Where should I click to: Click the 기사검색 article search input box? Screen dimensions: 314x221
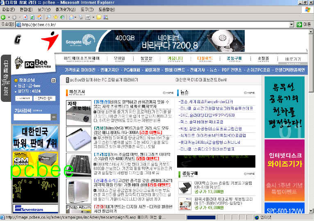click(32, 117)
